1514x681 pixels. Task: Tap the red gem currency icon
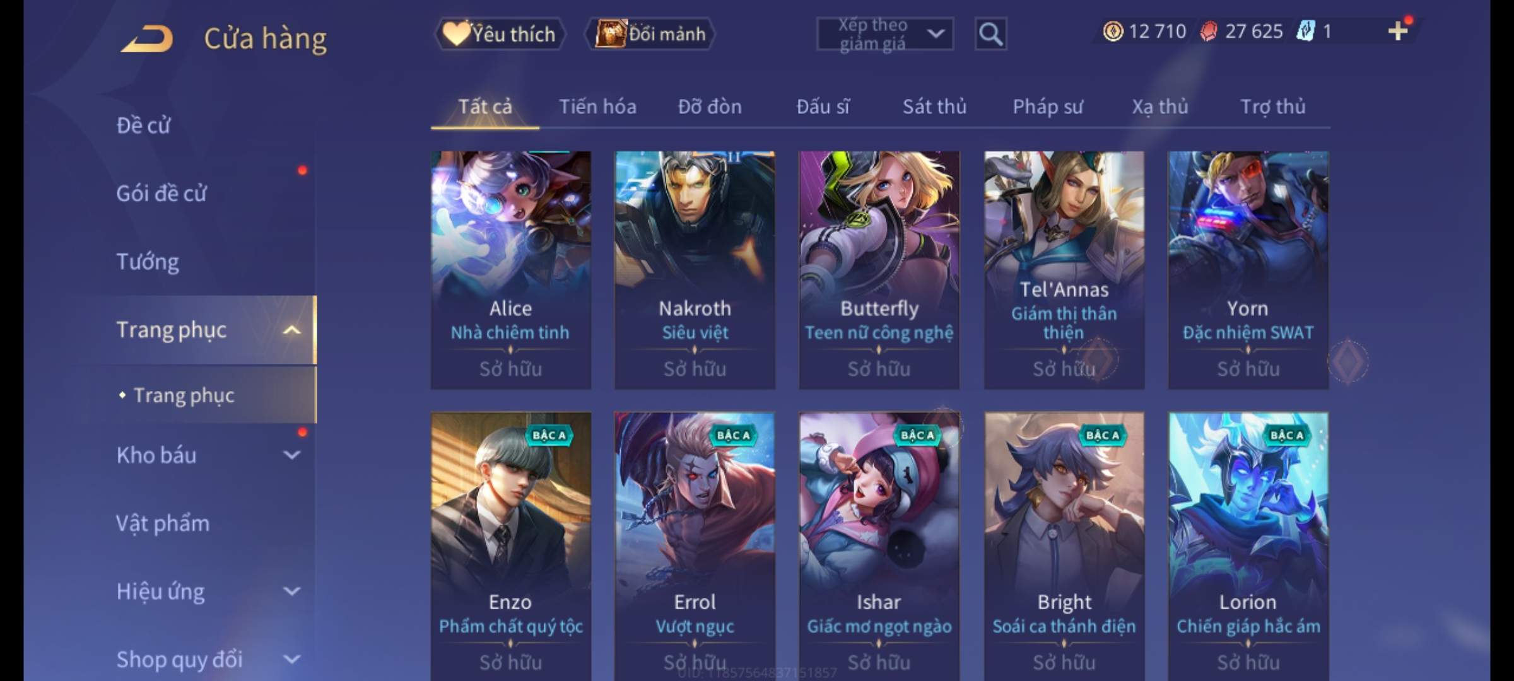(x=1209, y=31)
